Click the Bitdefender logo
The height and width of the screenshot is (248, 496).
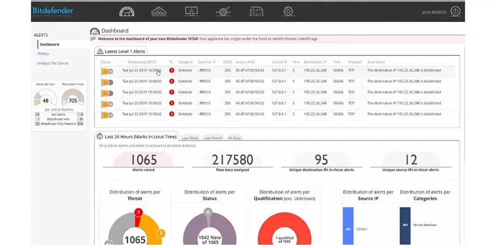point(52,12)
